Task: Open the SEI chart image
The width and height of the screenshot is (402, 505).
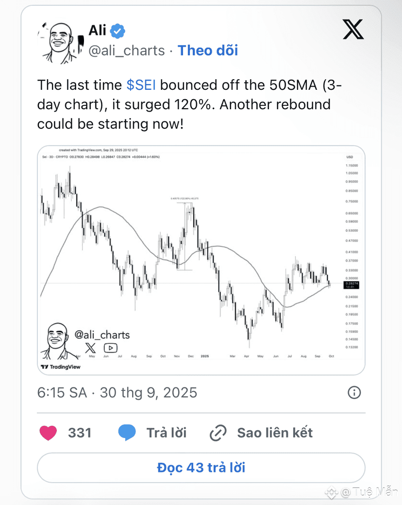Action: point(201,260)
